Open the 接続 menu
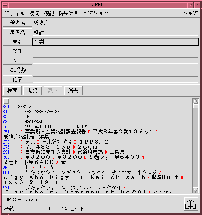This screenshot has width=202, height=215. (34, 13)
